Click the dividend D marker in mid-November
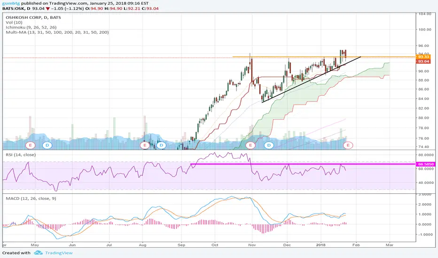 click(x=269, y=145)
